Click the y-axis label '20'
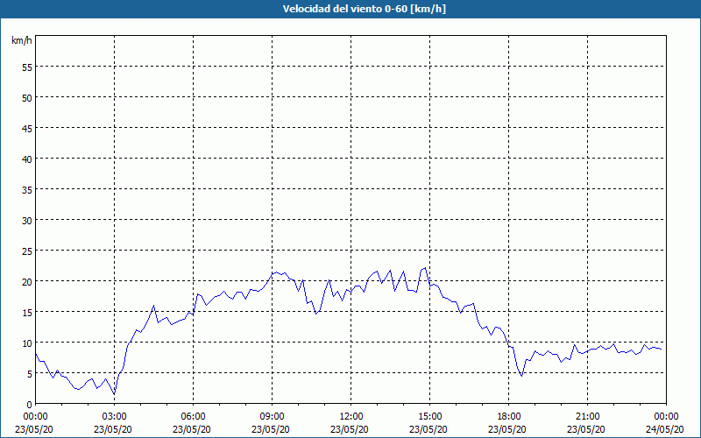701x438 pixels. [27, 281]
